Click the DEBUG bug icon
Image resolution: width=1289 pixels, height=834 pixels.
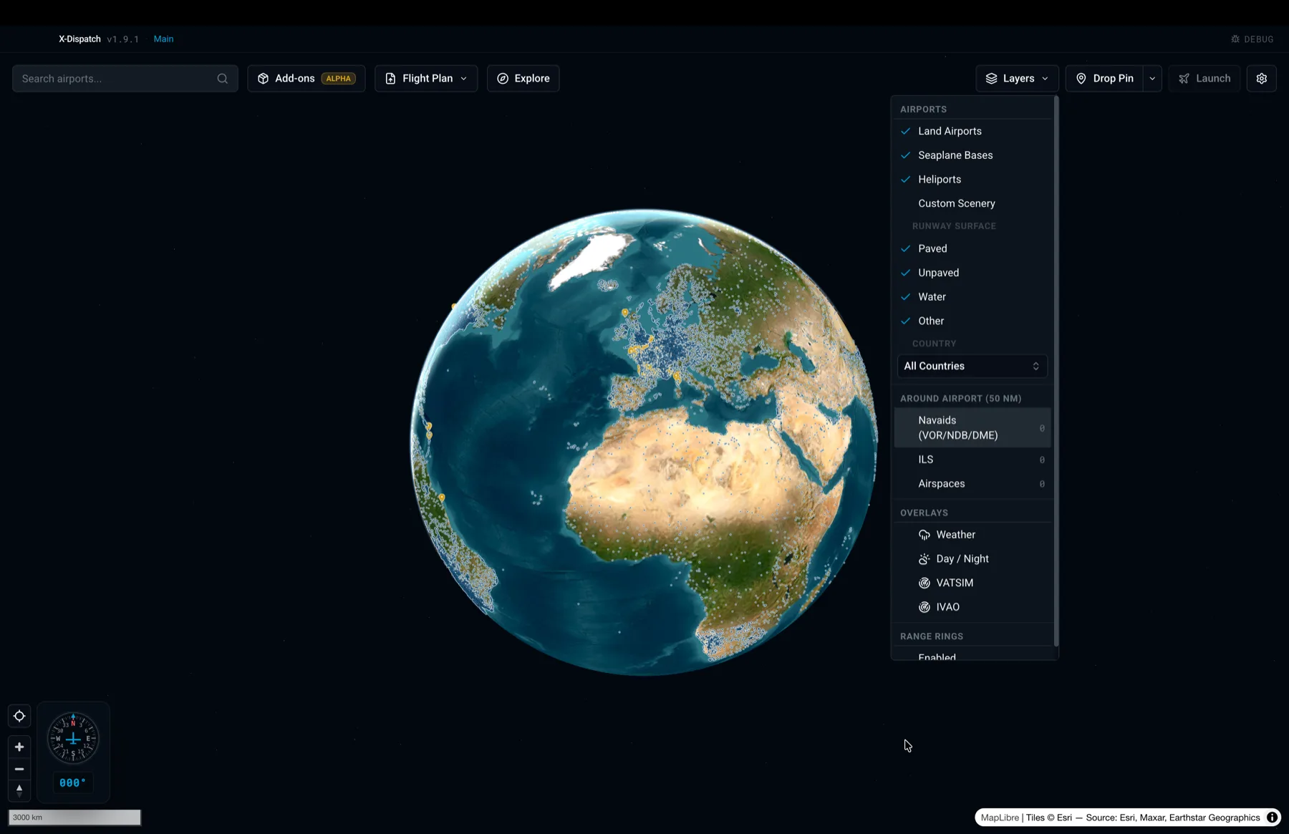pyautogui.click(x=1235, y=39)
